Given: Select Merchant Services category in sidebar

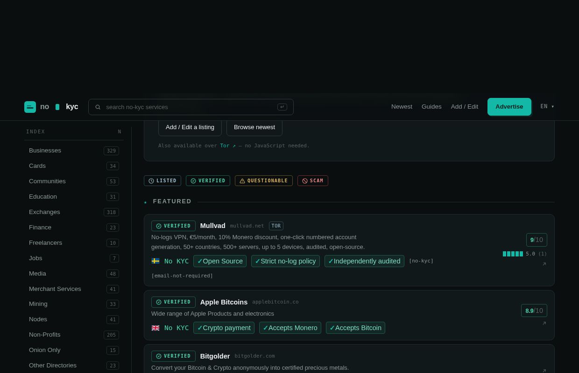Looking at the screenshot, I should tap(74, 289).
